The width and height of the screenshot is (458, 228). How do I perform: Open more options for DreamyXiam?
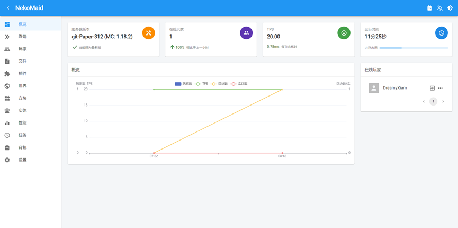(441, 88)
